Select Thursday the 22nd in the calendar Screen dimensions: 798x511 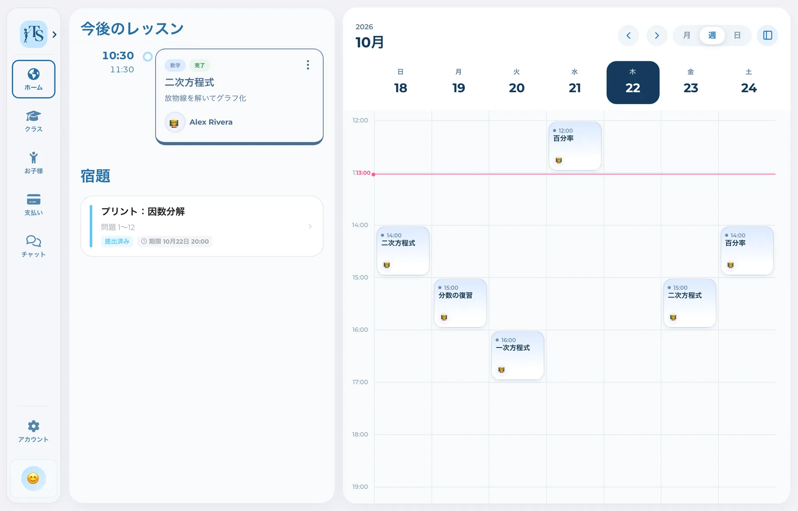point(633,82)
